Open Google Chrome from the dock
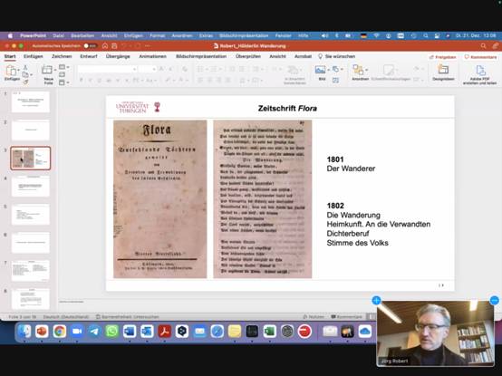 click(60, 332)
